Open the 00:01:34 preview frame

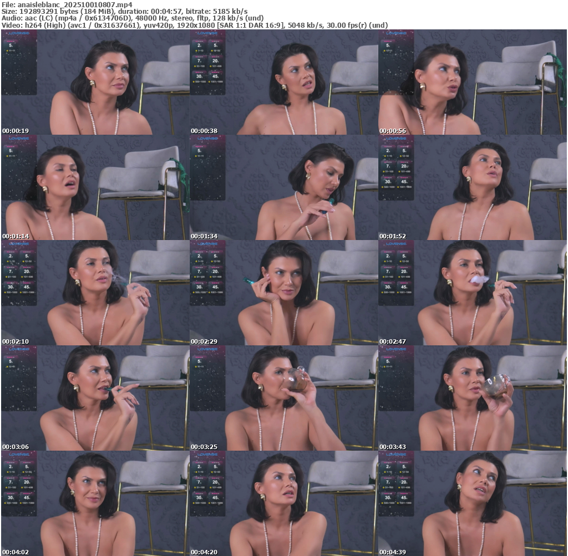pyautogui.click(x=283, y=187)
